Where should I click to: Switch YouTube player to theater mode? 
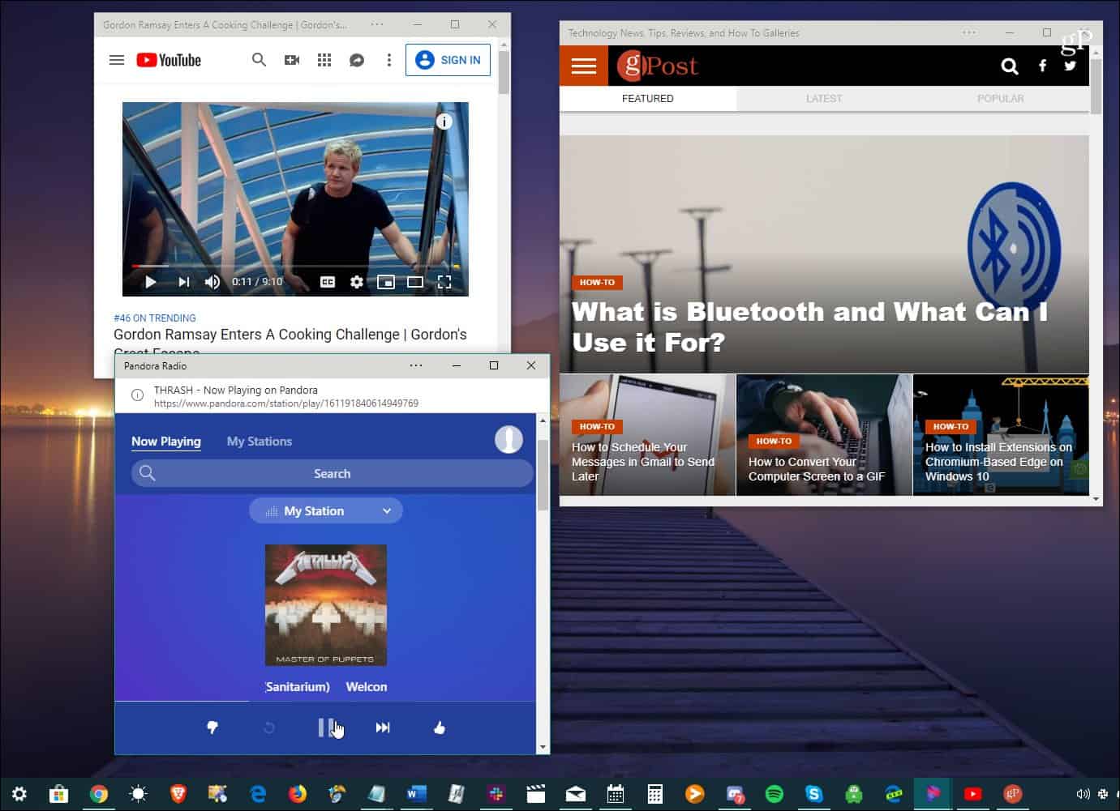pos(415,282)
